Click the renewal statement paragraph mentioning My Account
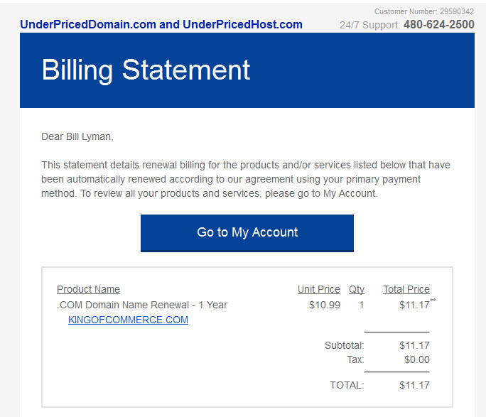486x417 pixels. pyautogui.click(x=246, y=179)
